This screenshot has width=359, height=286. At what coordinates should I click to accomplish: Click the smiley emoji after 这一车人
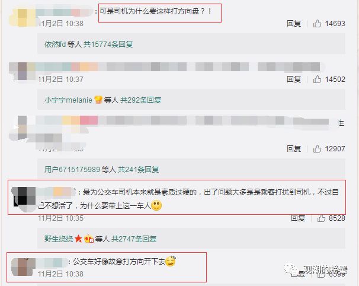point(156,205)
